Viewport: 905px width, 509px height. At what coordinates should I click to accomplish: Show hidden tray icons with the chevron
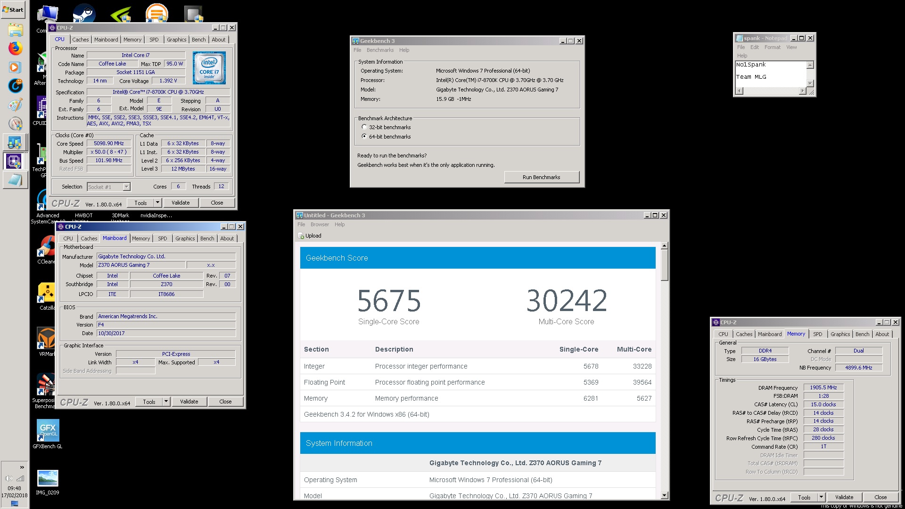click(x=22, y=467)
